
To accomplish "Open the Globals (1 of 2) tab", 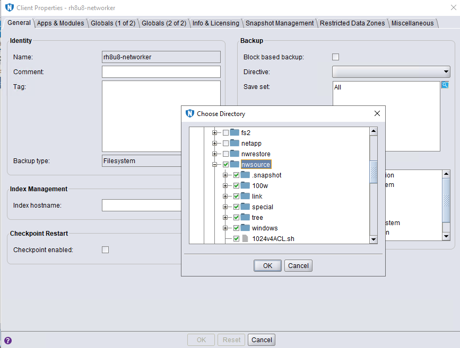I will point(113,23).
